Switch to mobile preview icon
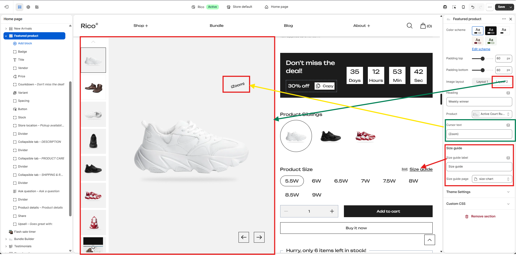 click(x=463, y=7)
